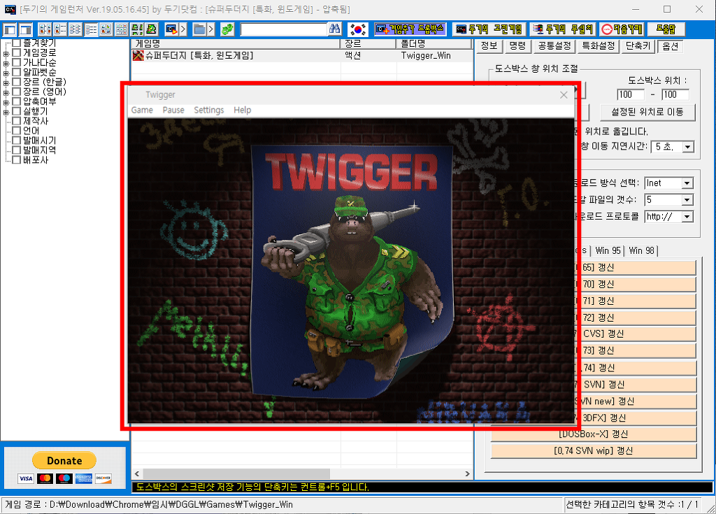Toggle the 게임경로 checkbox
The width and height of the screenshot is (716, 514).
click(17, 52)
